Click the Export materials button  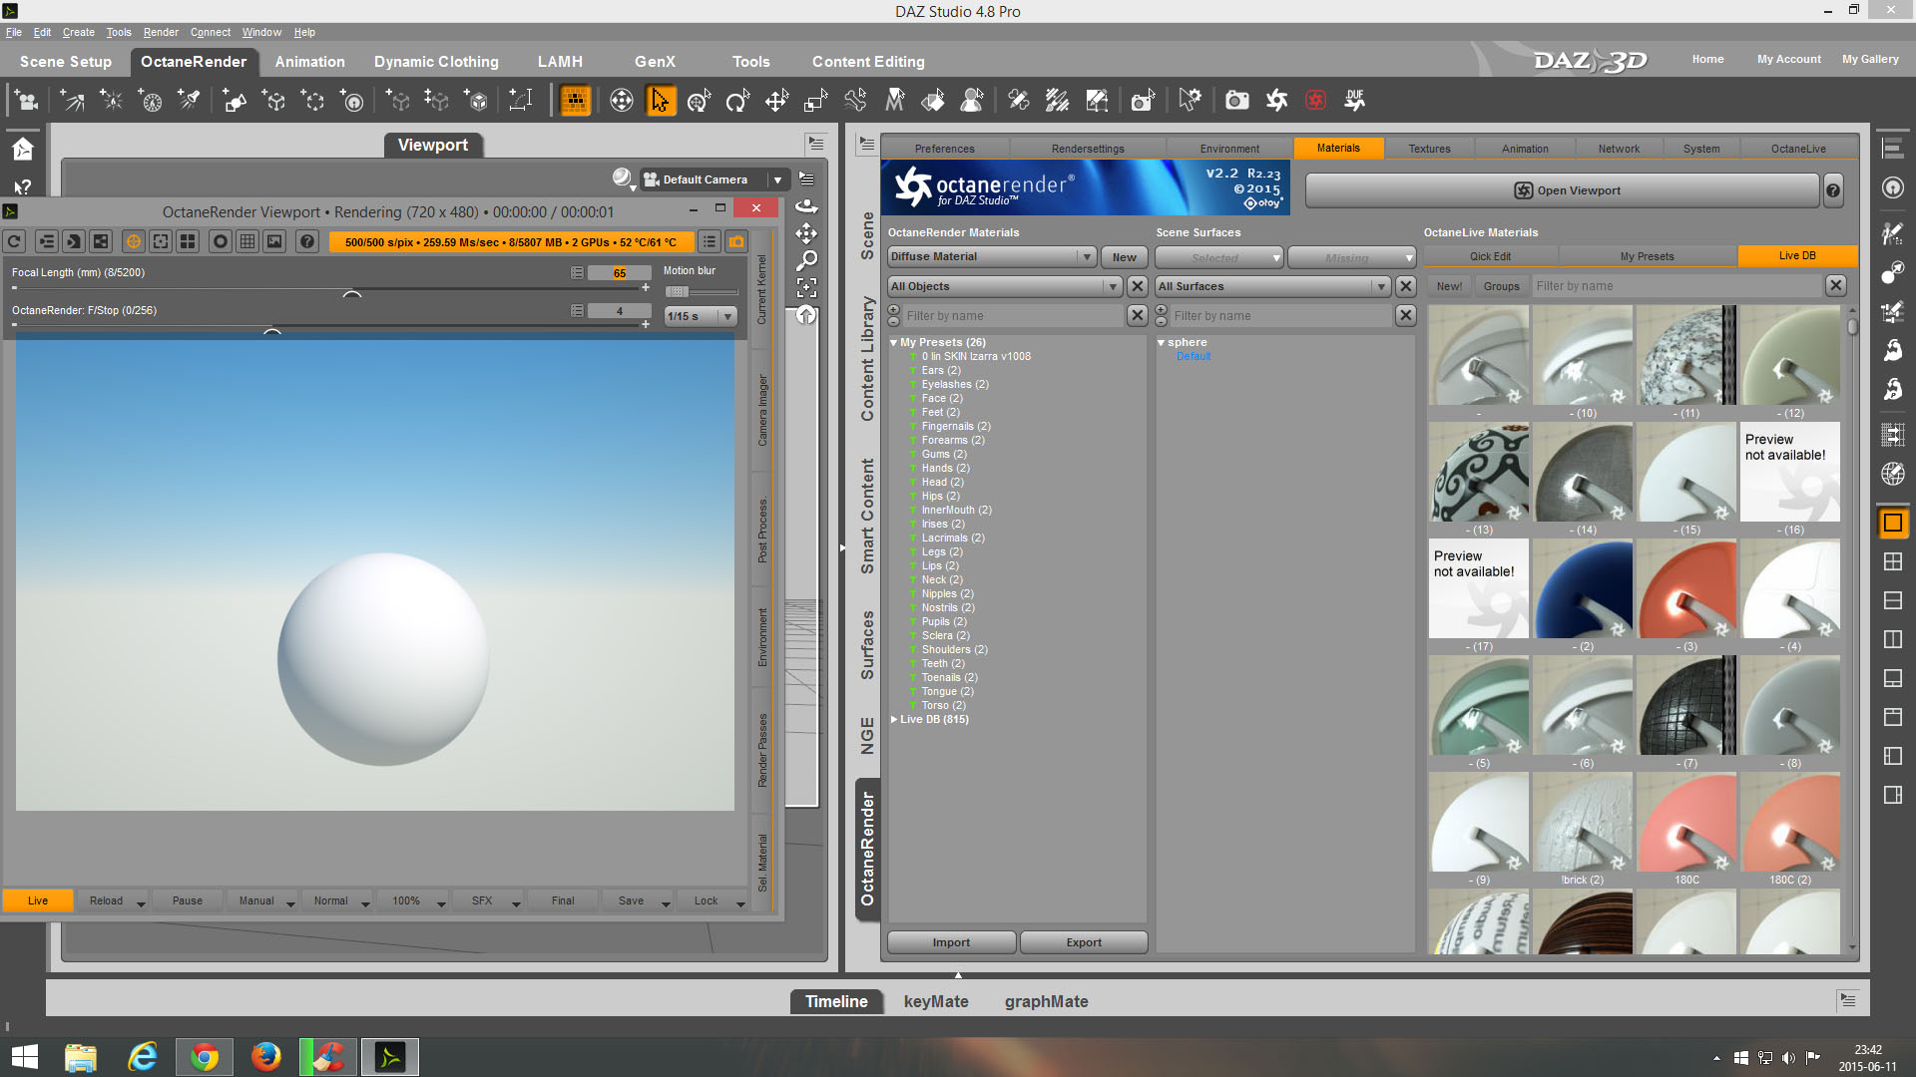[1084, 942]
